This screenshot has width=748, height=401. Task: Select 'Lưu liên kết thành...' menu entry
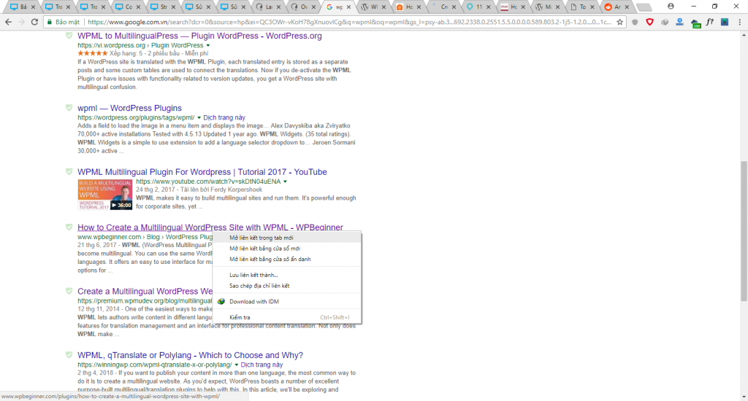(x=286, y=275)
